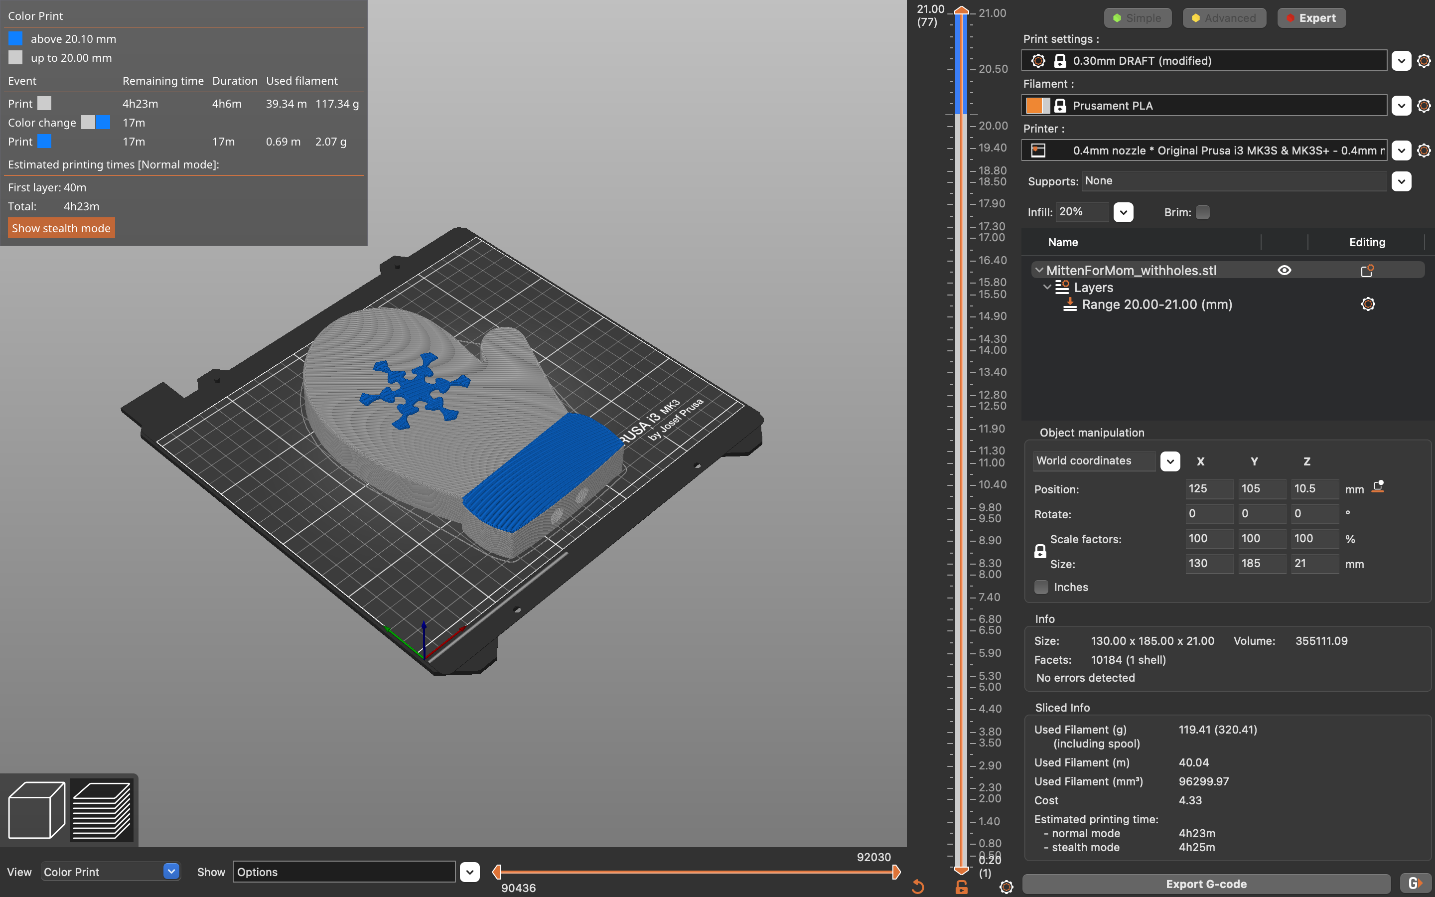Click the Size Z input field

point(1314,564)
